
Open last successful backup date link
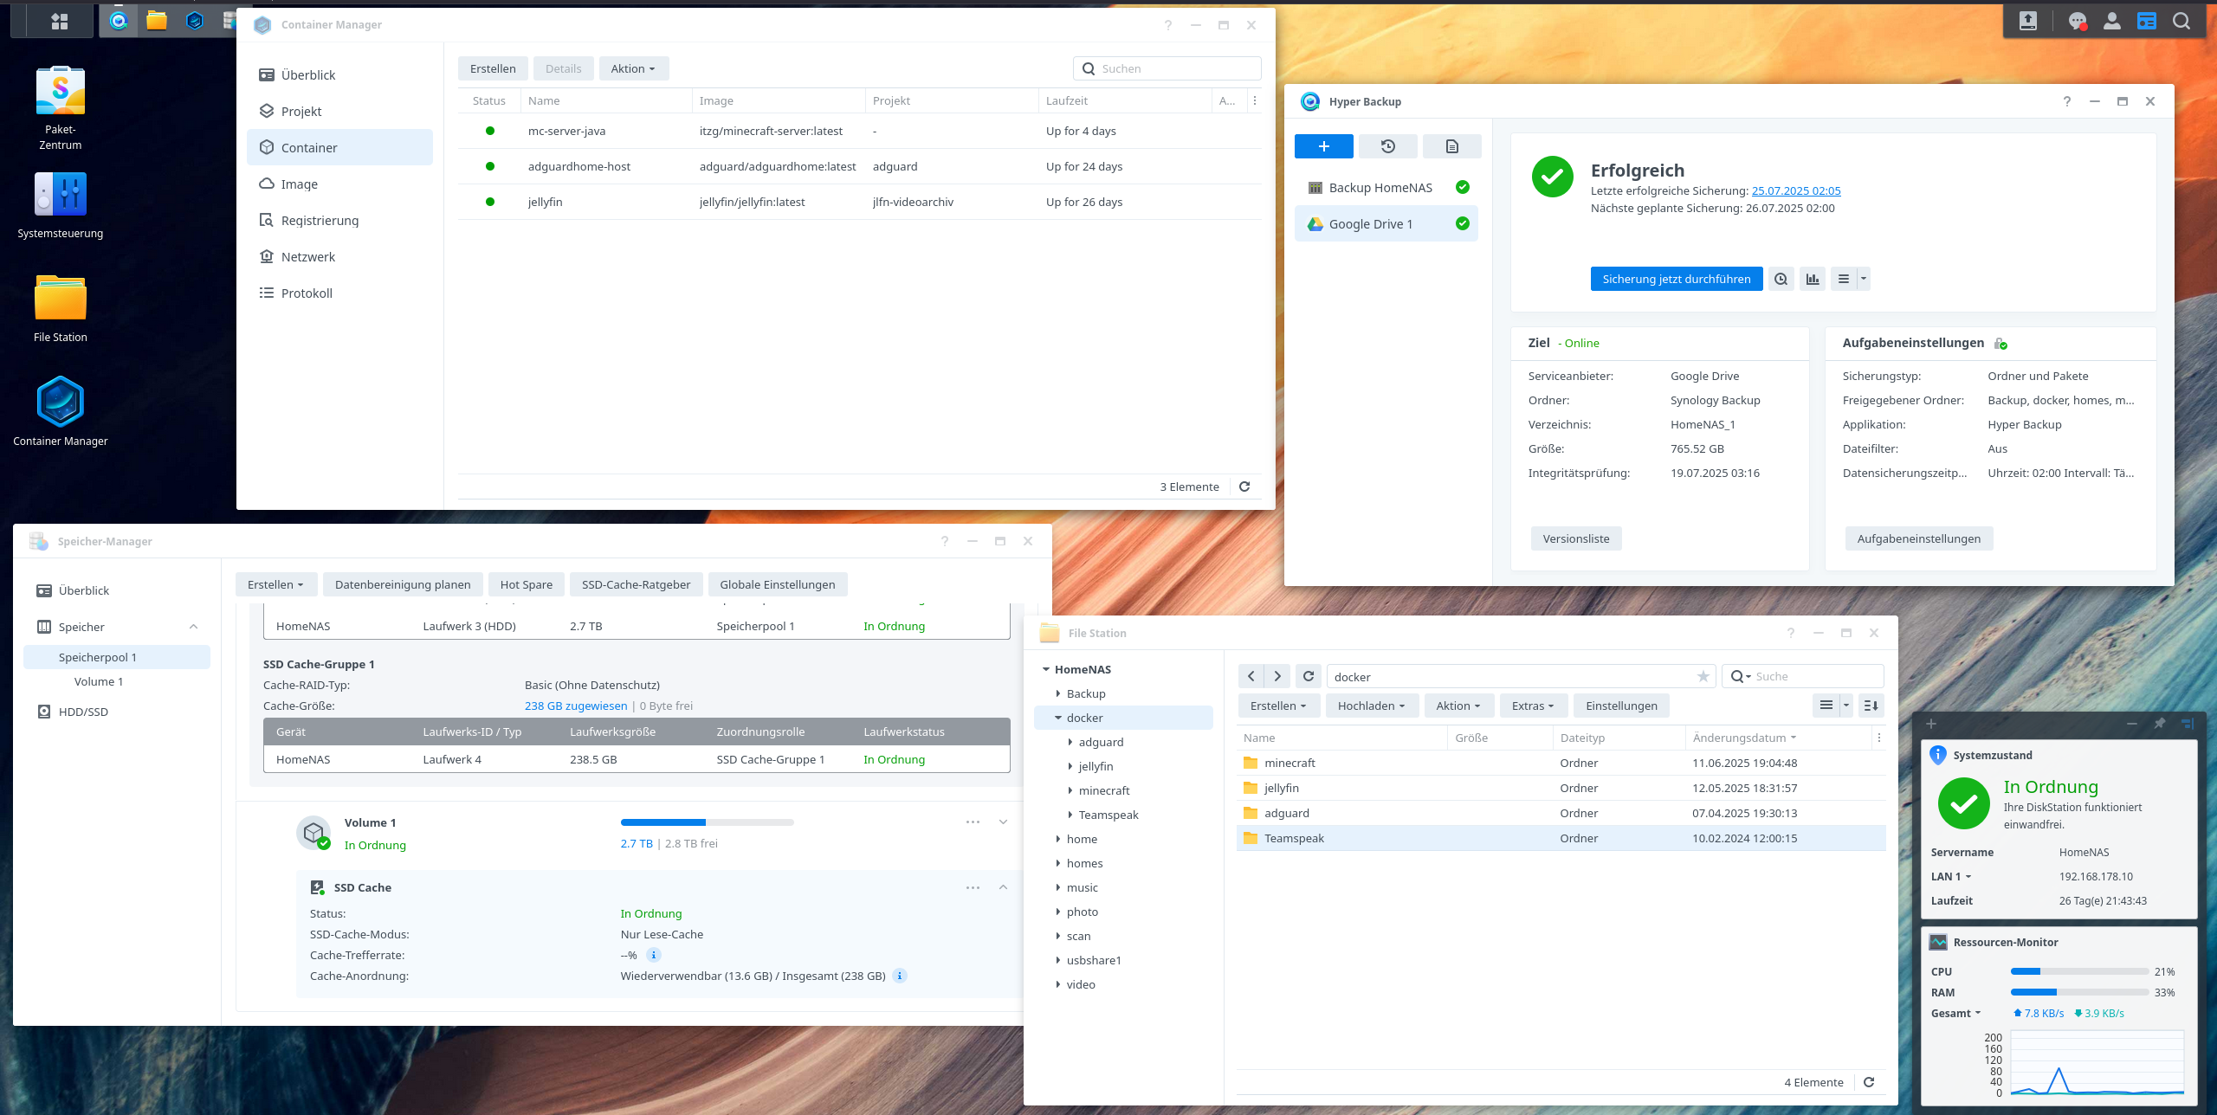1795,190
